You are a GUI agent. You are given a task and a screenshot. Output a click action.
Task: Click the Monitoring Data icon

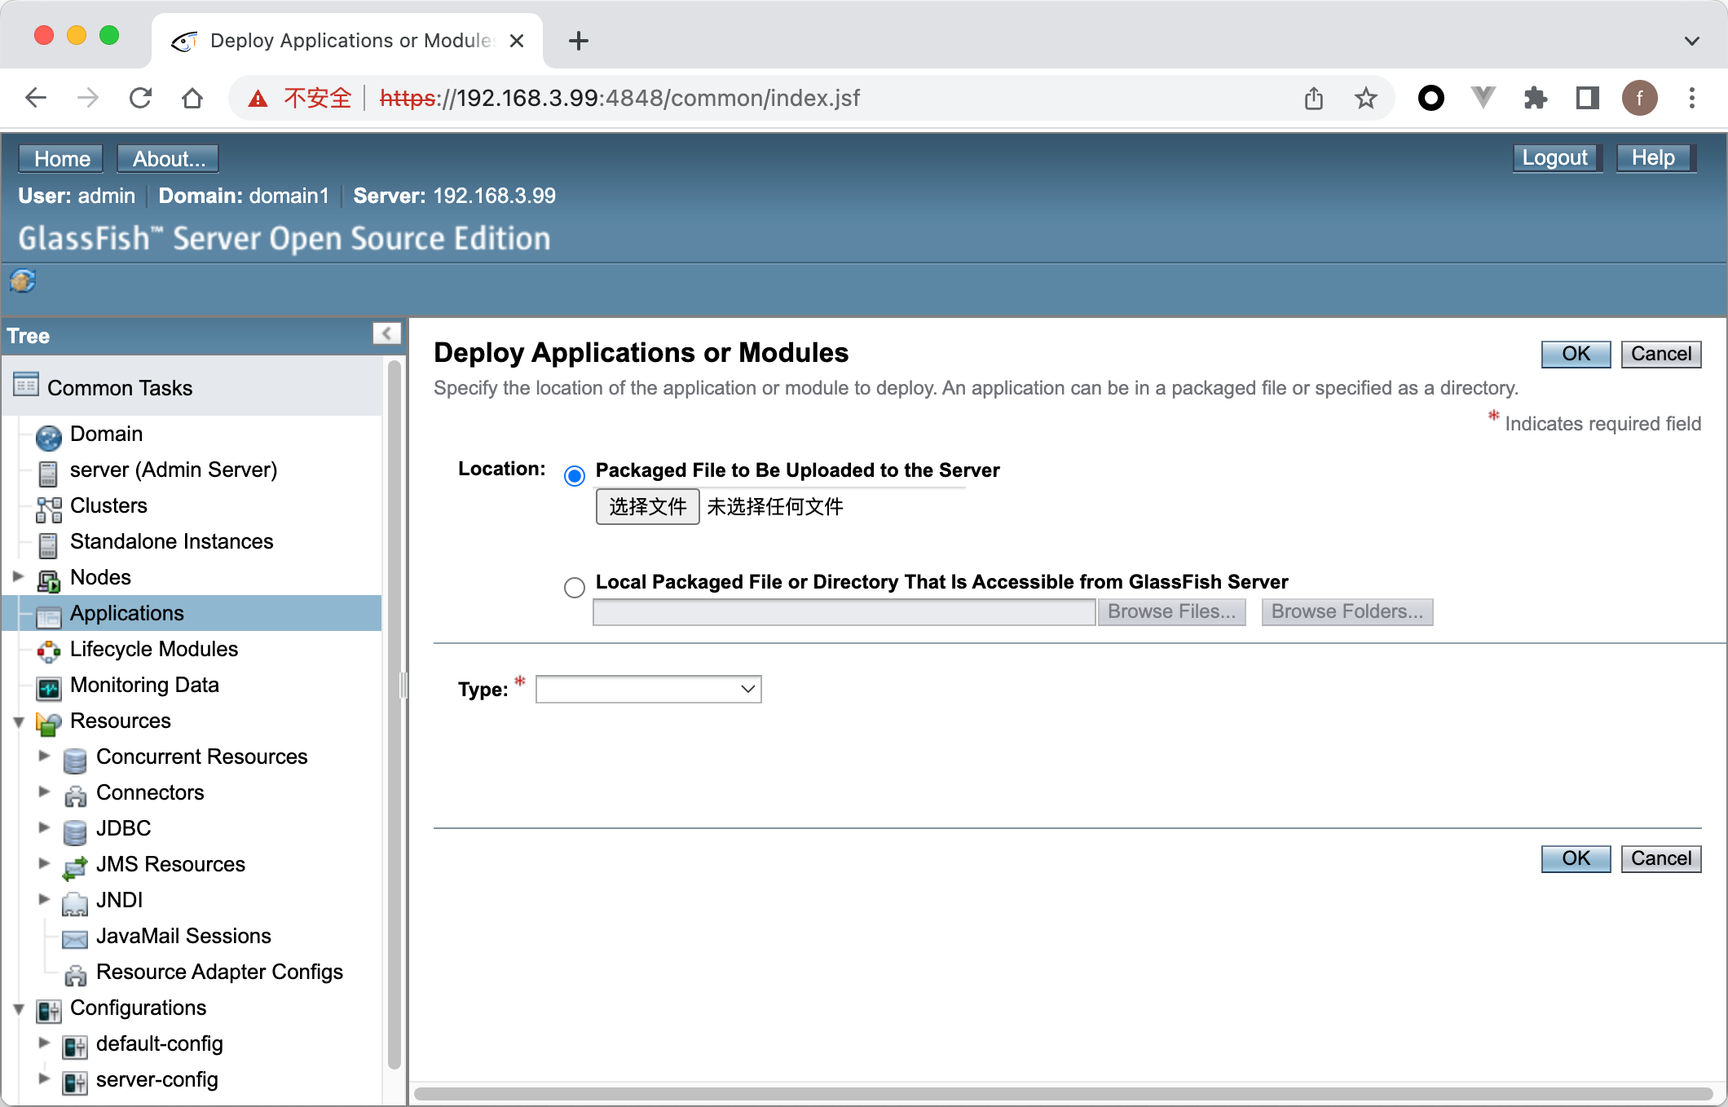pyautogui.click(x=48, y=687)
